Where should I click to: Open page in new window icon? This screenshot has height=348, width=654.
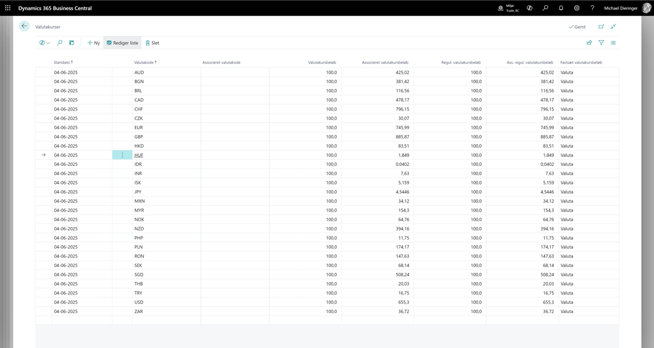[601, 27]
